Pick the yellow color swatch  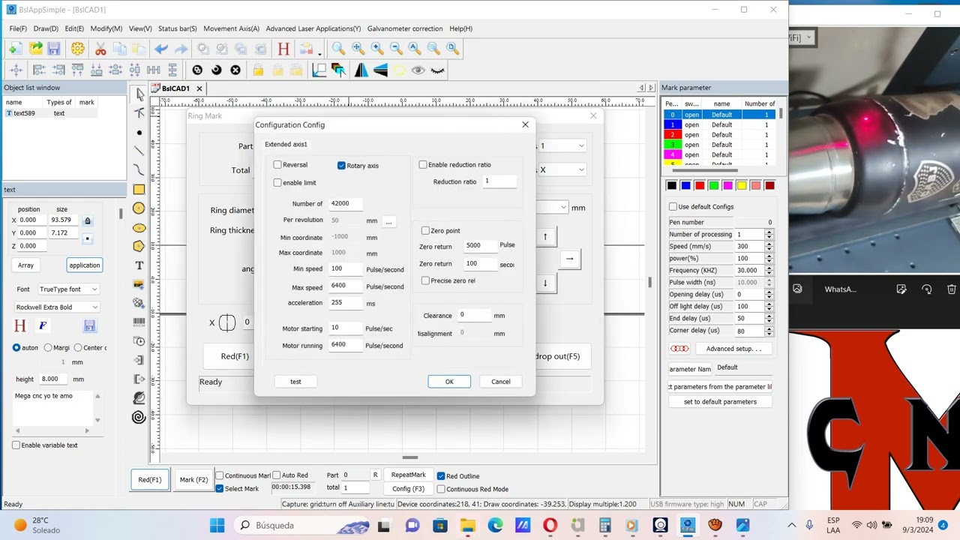742,185
